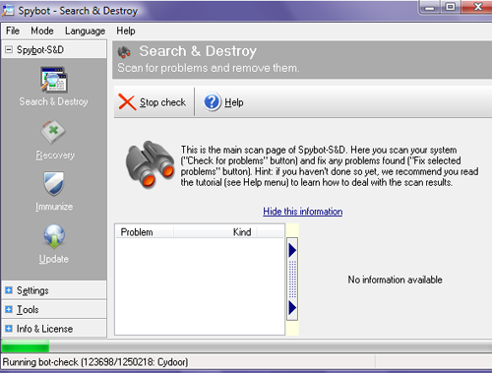Minimize the Spybot window
492x373 pixels.
tap(429, 7)
